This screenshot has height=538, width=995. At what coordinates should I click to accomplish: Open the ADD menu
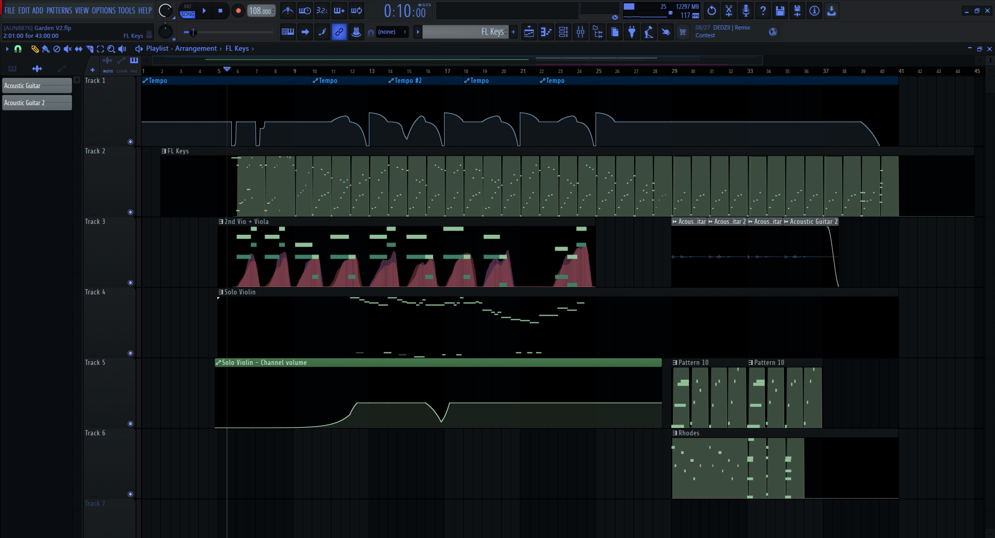click(x=38, y=10)
